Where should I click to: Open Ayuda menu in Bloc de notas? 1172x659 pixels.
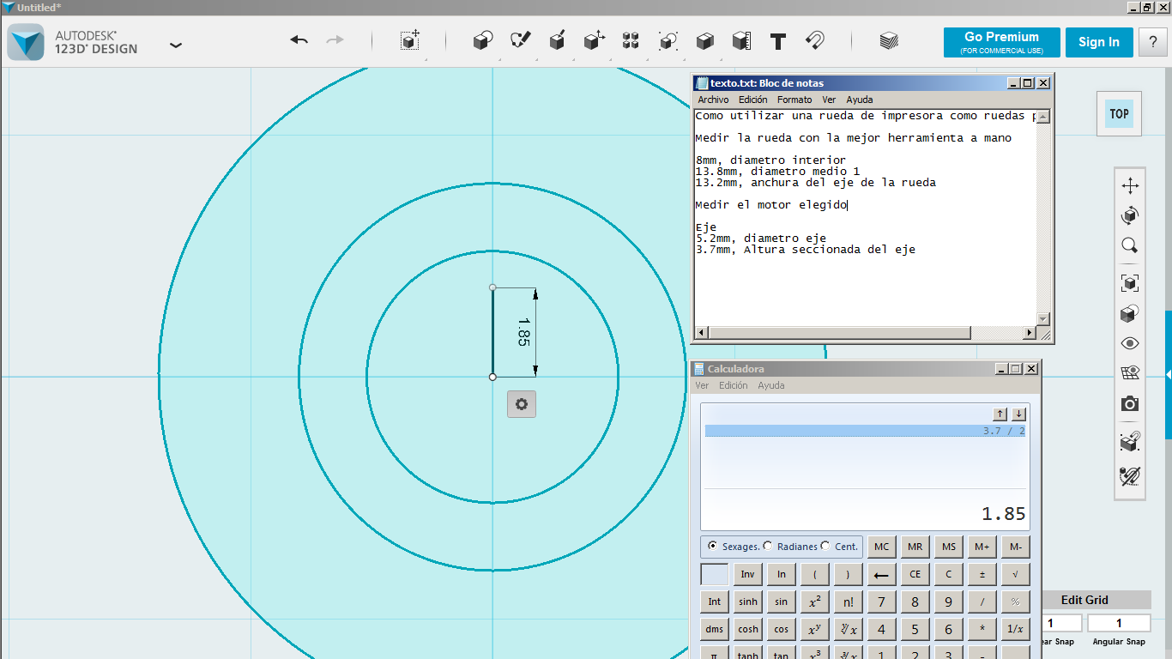860,100
